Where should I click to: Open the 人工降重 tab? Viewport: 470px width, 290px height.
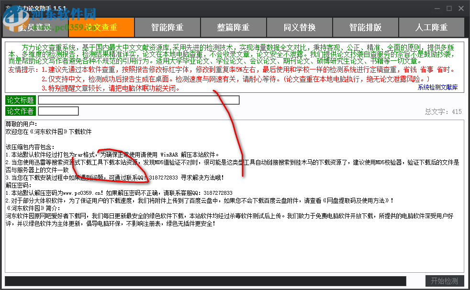coord(431,27)
